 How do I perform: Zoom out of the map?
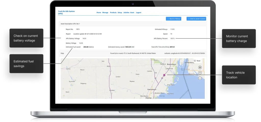pyautogui.click(x=200, y=78)
